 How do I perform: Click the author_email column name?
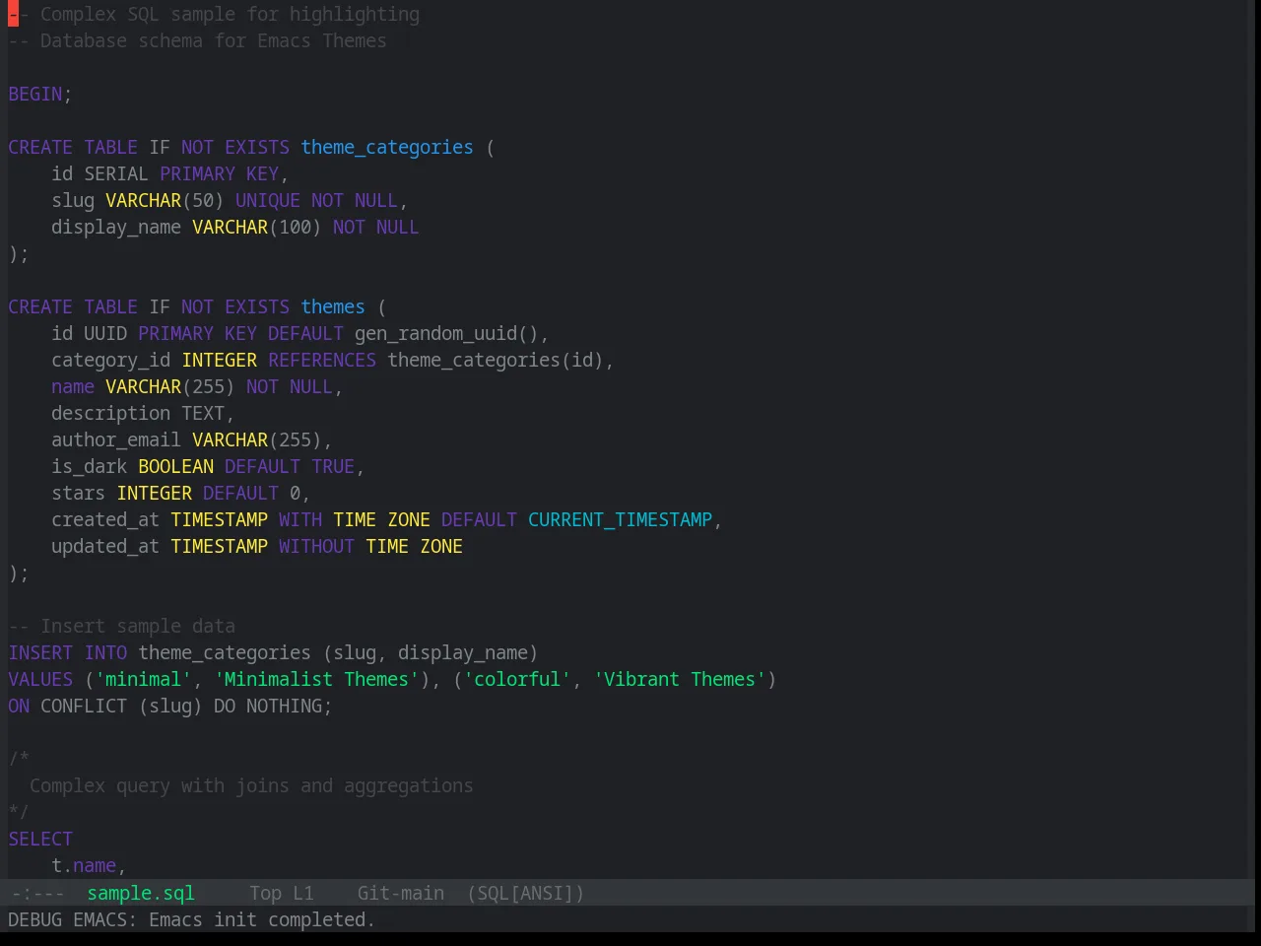tap(116, 439)
